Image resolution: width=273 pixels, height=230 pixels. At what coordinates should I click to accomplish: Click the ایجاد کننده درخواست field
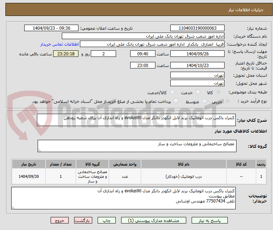[152, 44]
